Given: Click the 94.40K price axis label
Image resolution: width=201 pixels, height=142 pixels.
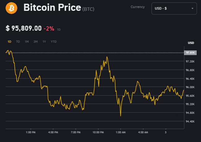Looking at the screenshot, I should tap(190, 122).
